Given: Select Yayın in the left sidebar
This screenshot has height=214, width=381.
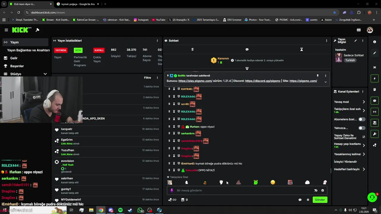Looking at the screenshot, I should (x=25, y=42).
